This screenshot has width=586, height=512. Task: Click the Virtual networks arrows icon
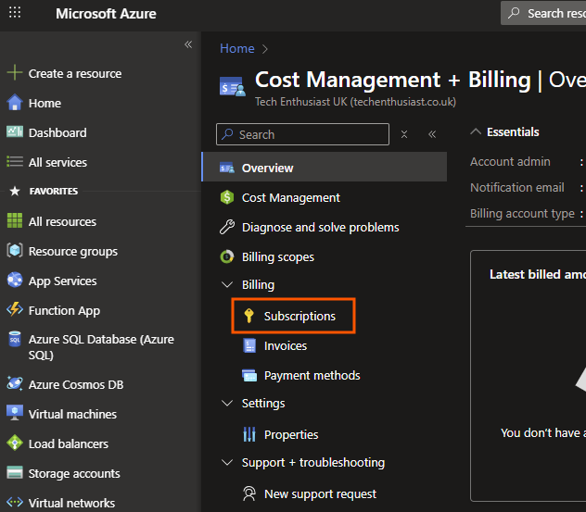[15, 502]
